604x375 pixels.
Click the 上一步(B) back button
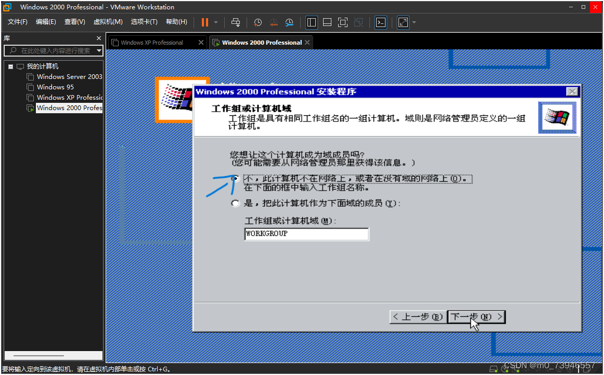pos(418,317)
